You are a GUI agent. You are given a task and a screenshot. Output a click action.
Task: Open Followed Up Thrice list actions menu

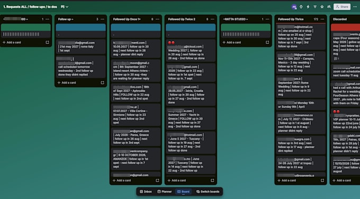(x=322, y=19)
